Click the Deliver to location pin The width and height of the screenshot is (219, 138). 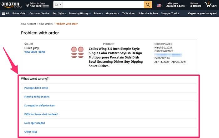point(28,5)
